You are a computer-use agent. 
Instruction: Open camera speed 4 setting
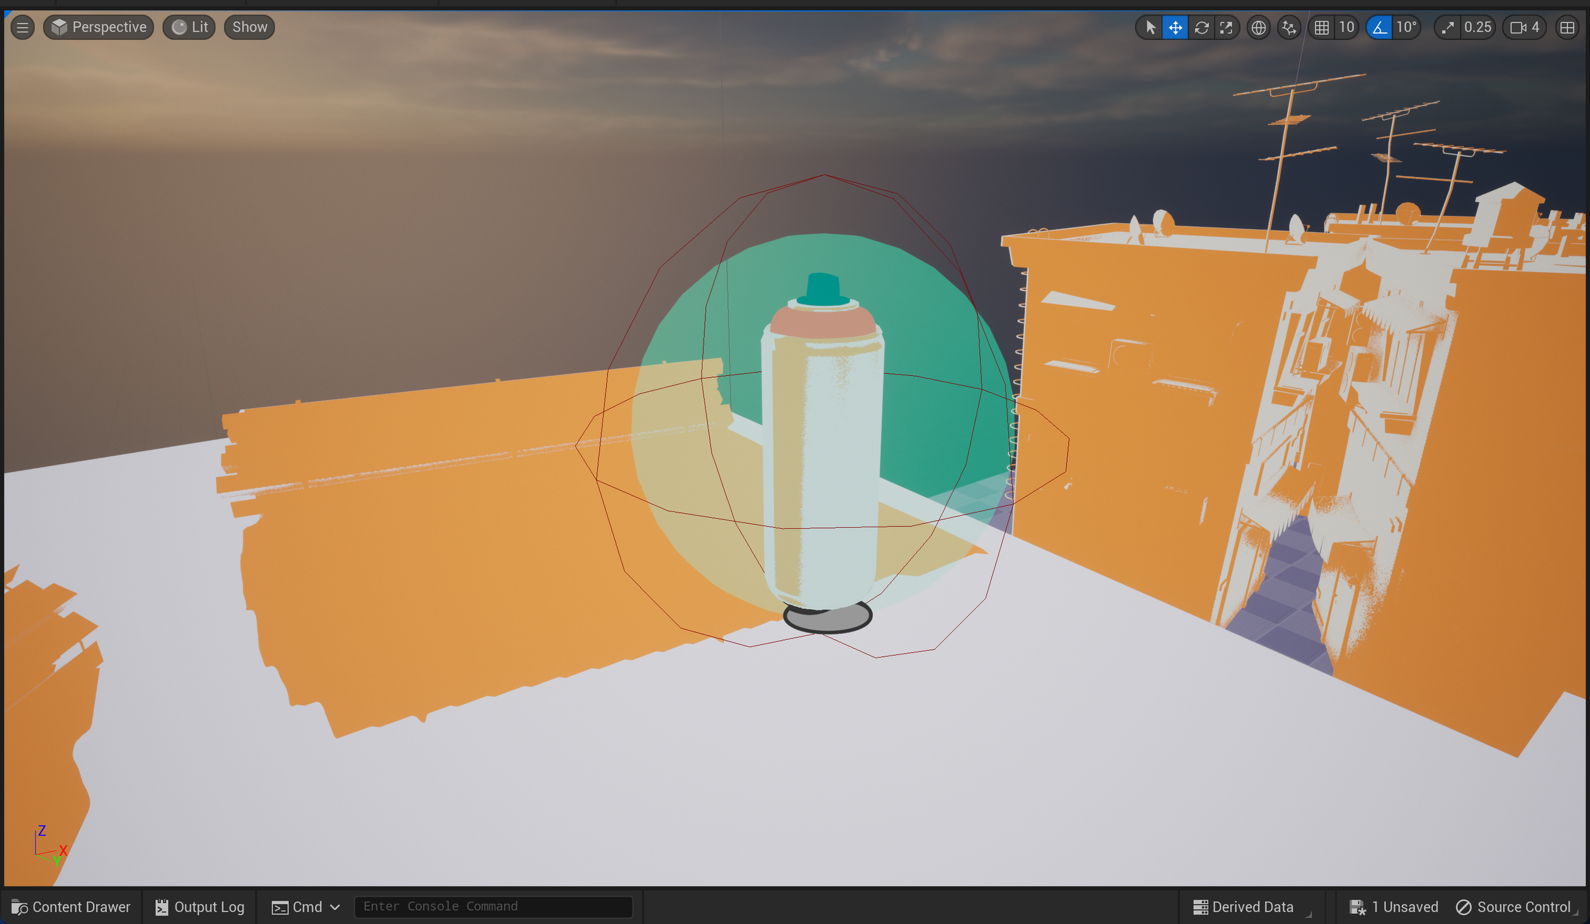(1524, 27)
